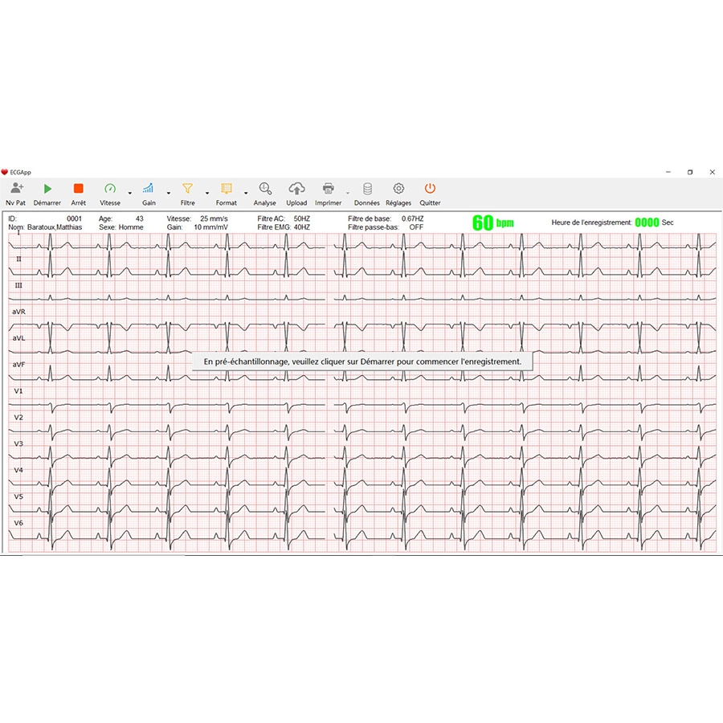Image resolution: width=723 pixels, height=723 pixels.
Task: Click the Upload cloud icon
Action: (x=296, y=189)
